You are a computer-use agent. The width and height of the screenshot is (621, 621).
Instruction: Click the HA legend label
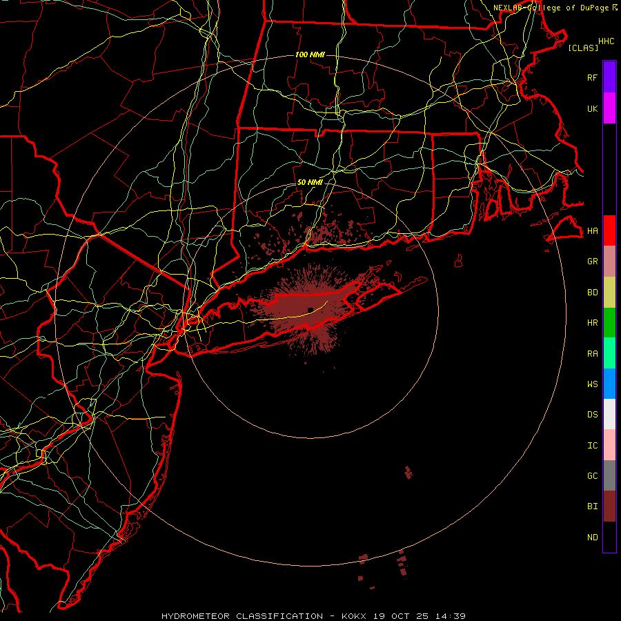pyautogui.click(x=592, y=231)
